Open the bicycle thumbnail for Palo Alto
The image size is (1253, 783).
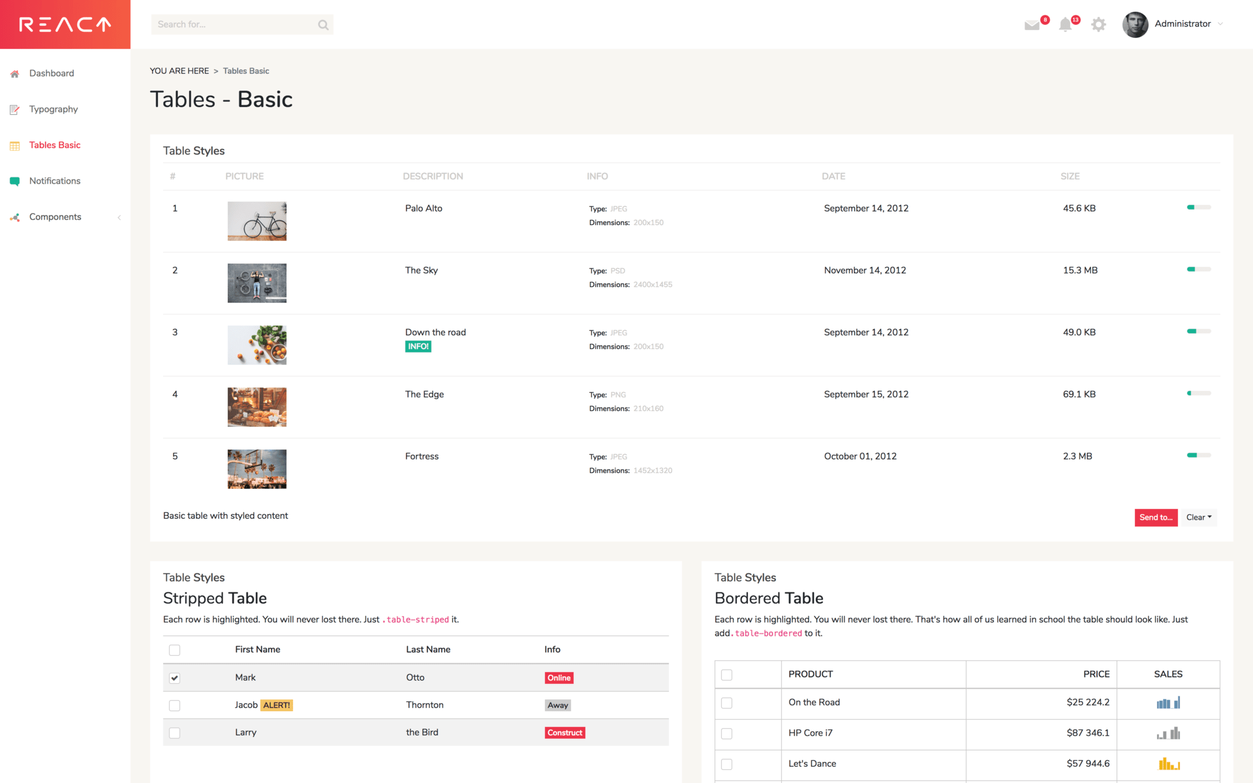pyautogui.click(x=256, y=221)
